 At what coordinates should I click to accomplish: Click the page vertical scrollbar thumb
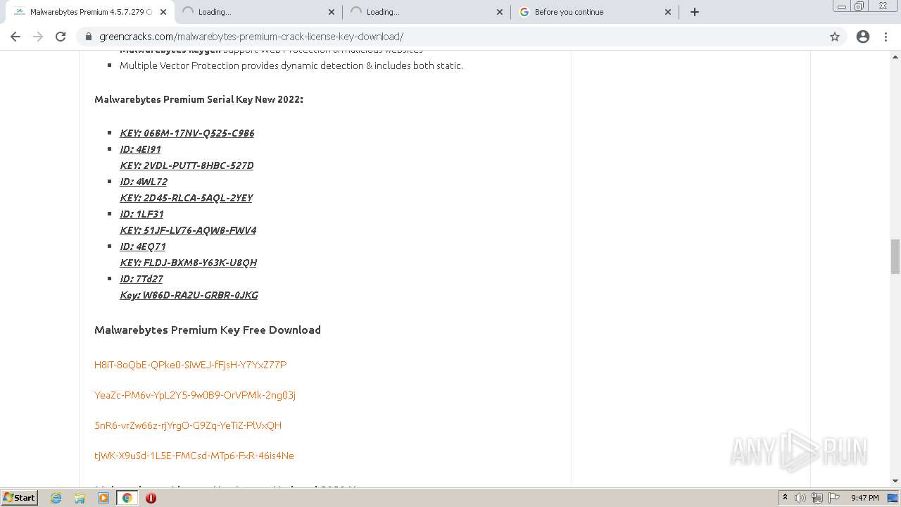tap(895, 256)
